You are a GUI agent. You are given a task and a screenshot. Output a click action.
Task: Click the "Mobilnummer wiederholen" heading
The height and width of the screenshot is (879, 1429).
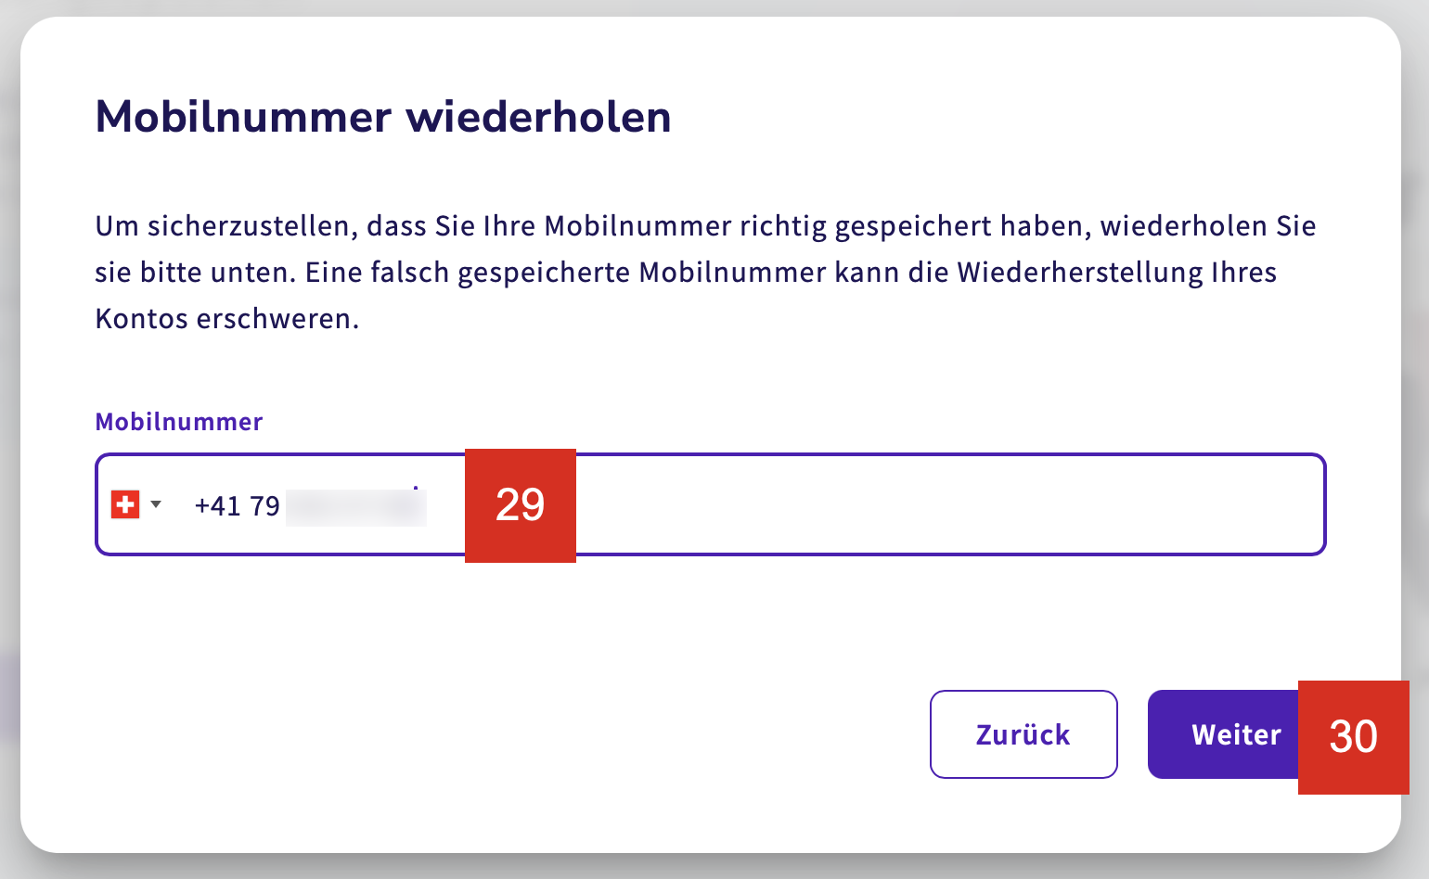[383, 118]
